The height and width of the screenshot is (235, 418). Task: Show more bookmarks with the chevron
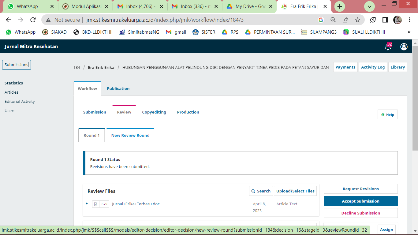[409, 32]
